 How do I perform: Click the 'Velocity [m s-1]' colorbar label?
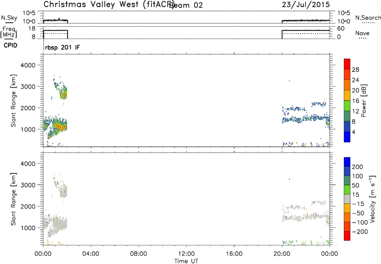[x=372, y=199]
